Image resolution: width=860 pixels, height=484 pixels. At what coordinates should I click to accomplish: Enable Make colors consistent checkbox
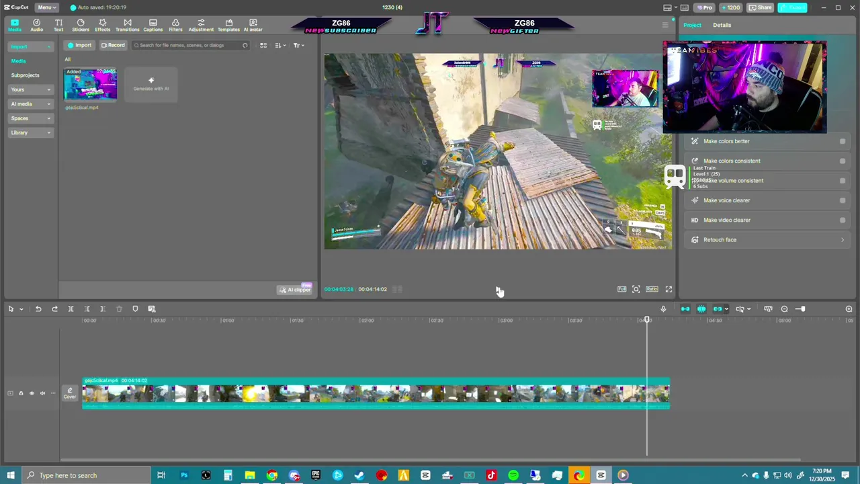[x=843, y=161]
